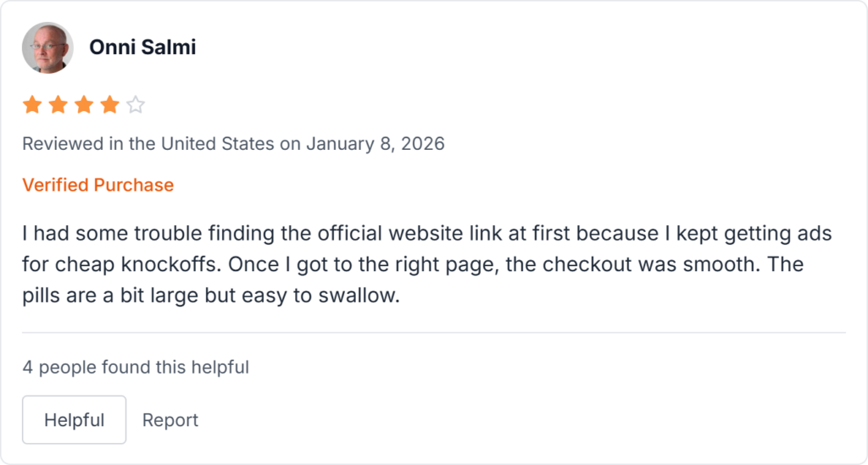Click the word "pills" in the review
This screenshot has width=868, height=465.
point(42,296)
